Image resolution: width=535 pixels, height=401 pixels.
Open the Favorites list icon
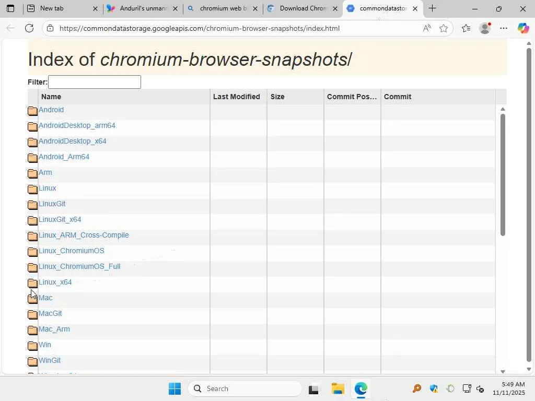point(466,28)
